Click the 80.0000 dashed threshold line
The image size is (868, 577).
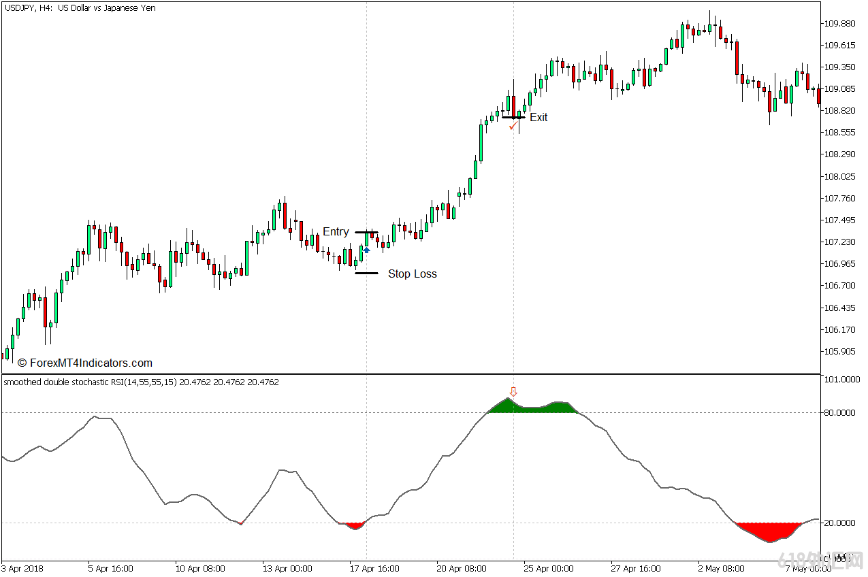pos(272,412)
